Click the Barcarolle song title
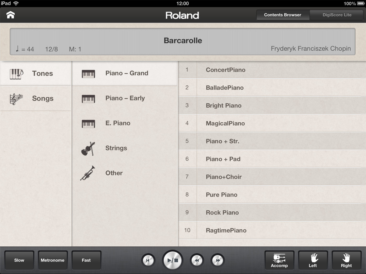Screen dimensions: 366x274 tap(183, 40)
